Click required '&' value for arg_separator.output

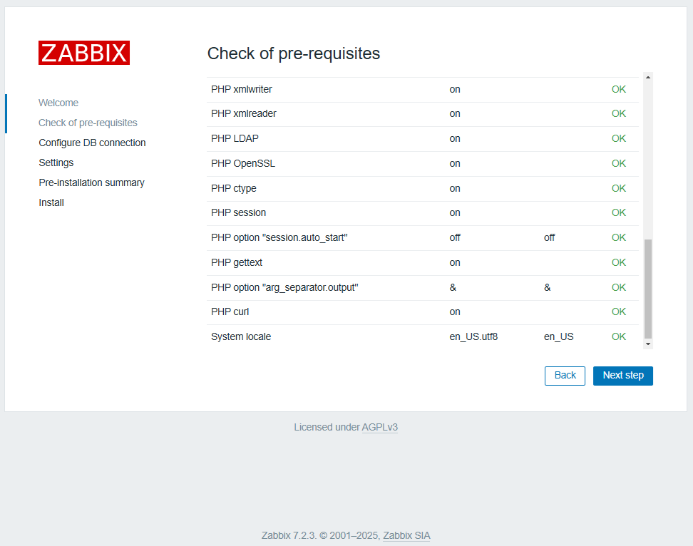click(x=547, y=287)
